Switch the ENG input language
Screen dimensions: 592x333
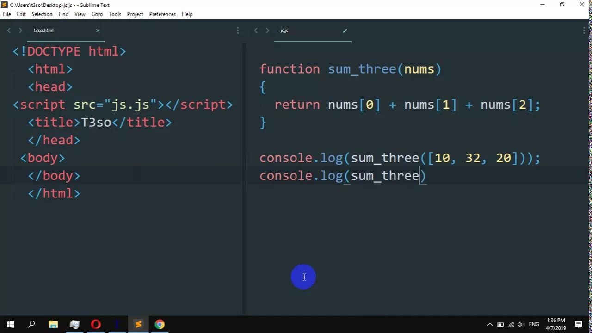(534, 324)
